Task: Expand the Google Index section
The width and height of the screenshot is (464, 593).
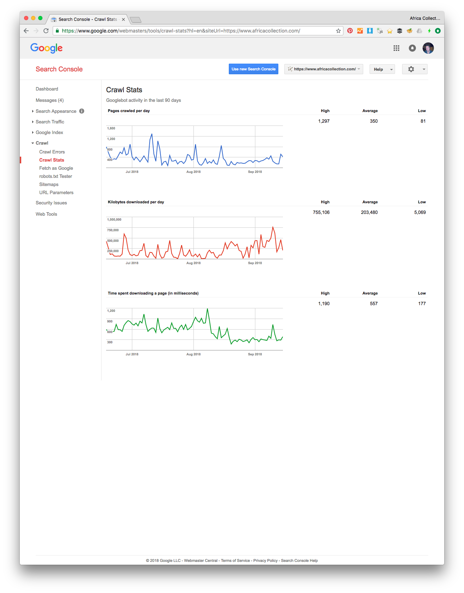Action: coord(33,132)
